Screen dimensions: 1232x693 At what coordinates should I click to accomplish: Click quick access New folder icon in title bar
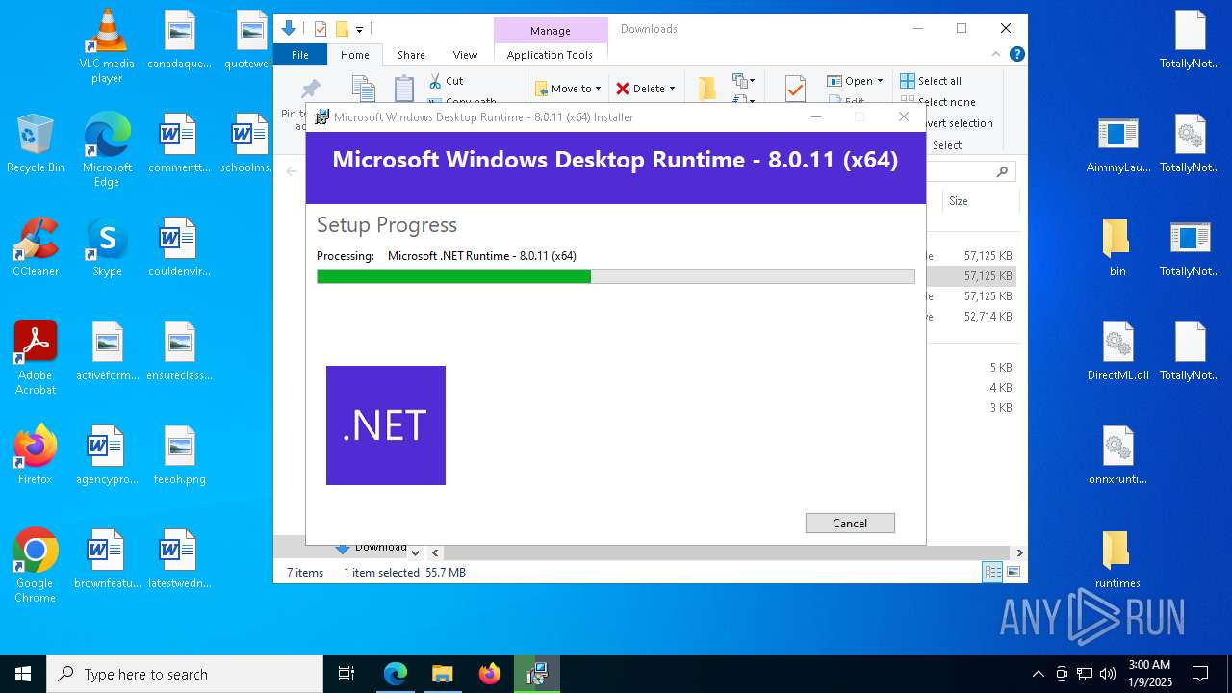pyautogui.click(x=341, y=29)
